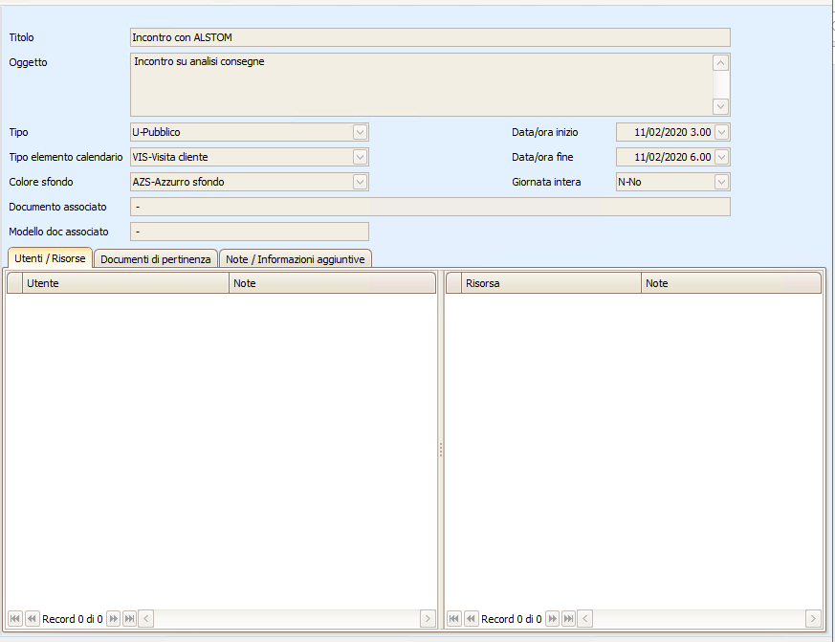This screenshot has height=642, width=835.
Task: Open the Data/ora inizio date picker
Action: [x=722, y=132]
